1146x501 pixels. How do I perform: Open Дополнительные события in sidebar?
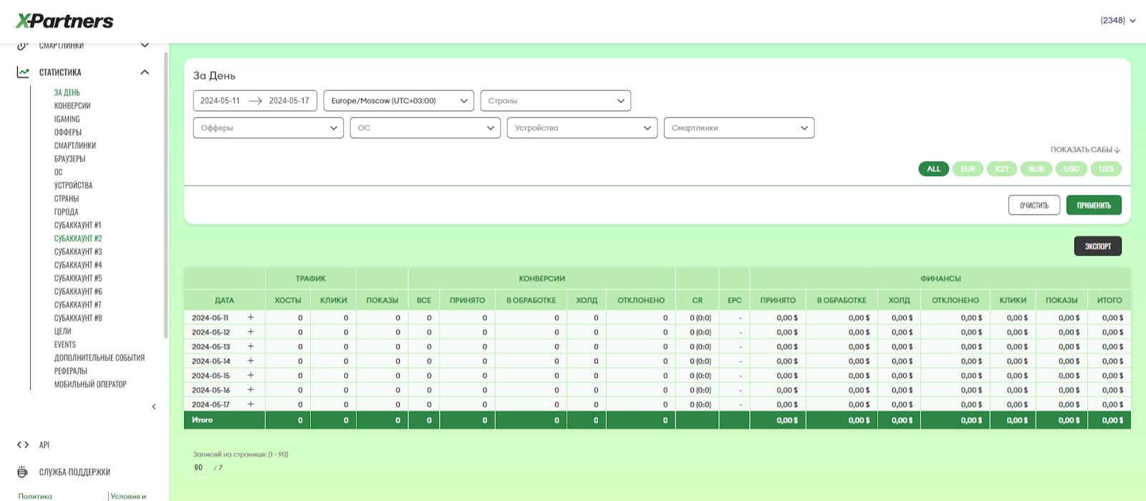click(100, 358)
